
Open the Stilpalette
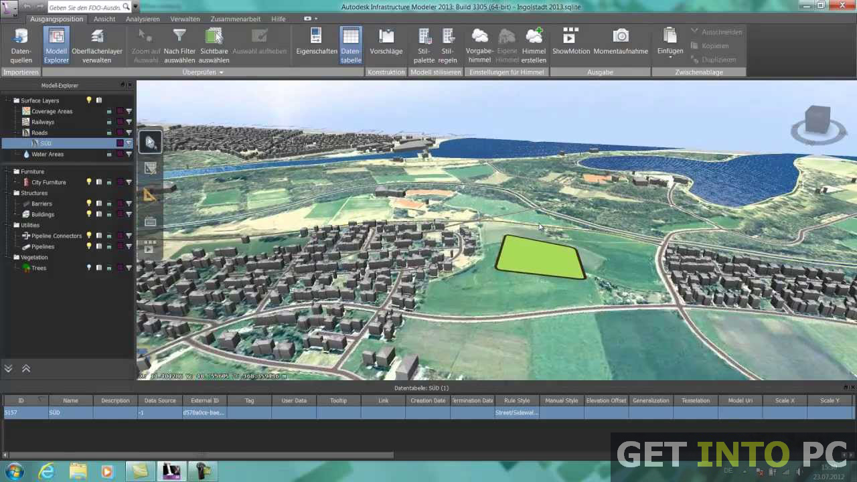coord(424,46)
